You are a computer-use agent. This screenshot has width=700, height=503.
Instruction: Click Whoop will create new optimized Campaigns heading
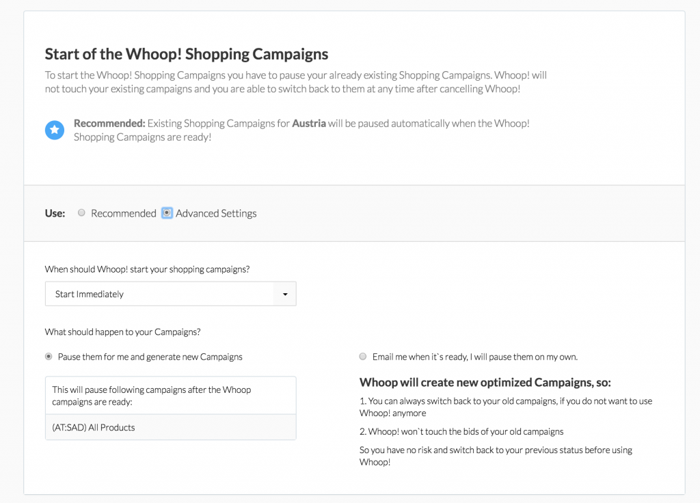pos(485,383)
